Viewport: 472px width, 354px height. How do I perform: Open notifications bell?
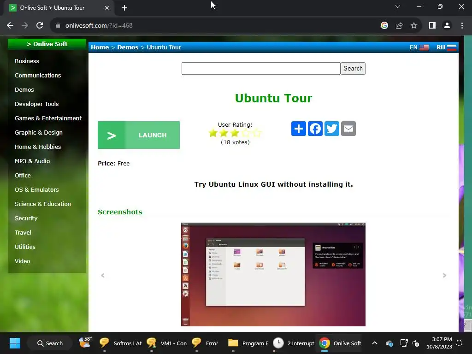point(460,343)
